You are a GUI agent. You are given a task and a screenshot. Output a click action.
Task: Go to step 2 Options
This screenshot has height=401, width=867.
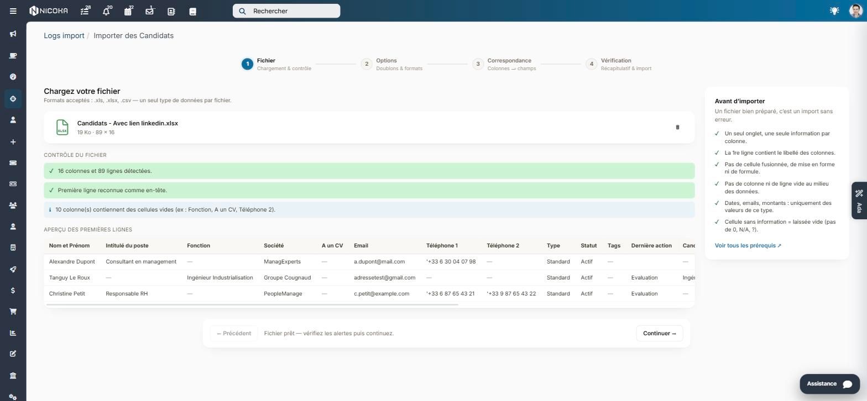pos(391,64)
